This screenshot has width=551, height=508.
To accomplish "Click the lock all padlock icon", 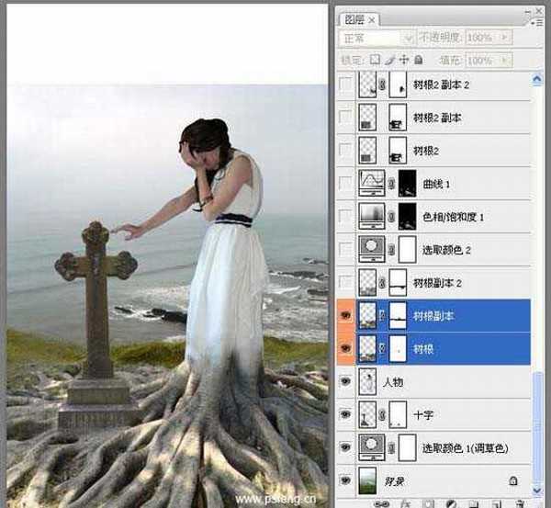I will (x=418, y=60).
